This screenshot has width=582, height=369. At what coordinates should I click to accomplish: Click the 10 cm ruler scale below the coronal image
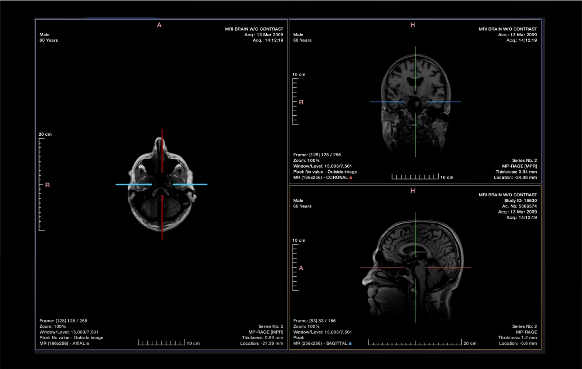pos(415,177)
